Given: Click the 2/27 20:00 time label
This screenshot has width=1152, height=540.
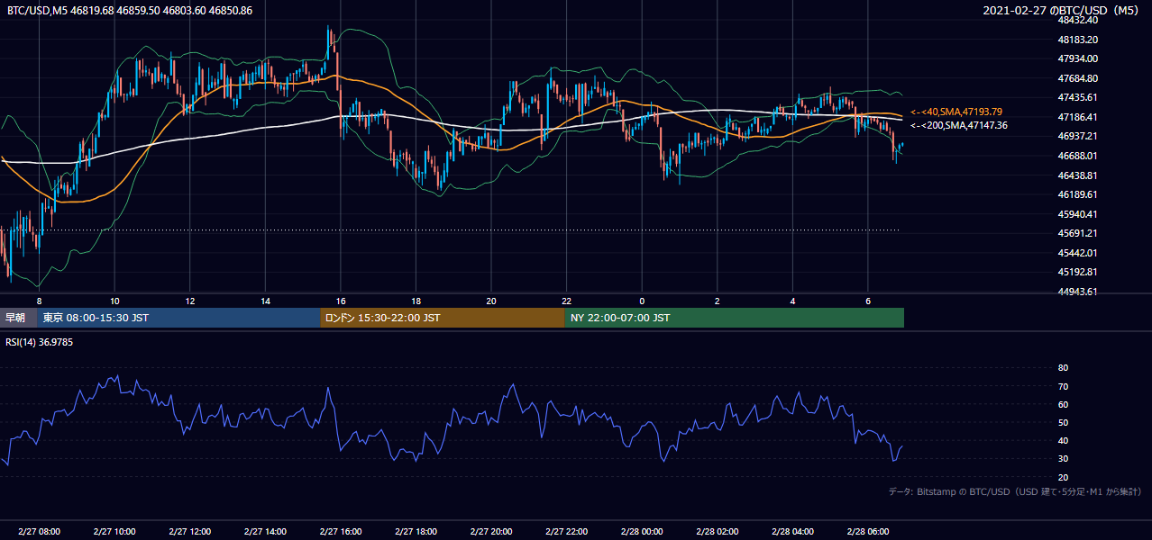Looking at the screenshot, I should 490,532.
